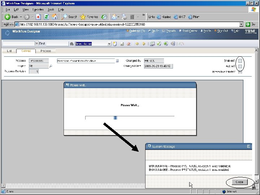This screenshot has height=195, width=260.
Task: Go to browser Home page icon
Action: [55, 17]
